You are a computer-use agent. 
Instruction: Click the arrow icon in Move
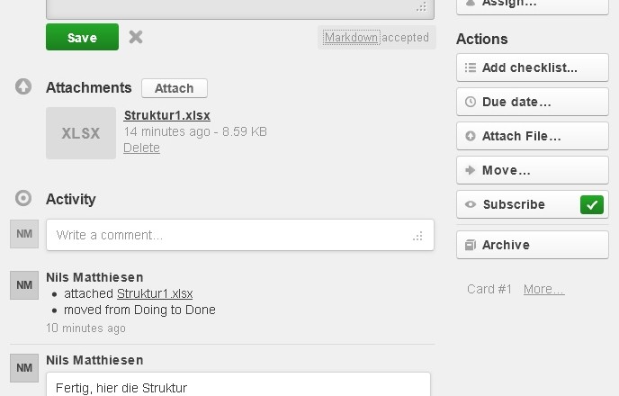click(471, 170)
